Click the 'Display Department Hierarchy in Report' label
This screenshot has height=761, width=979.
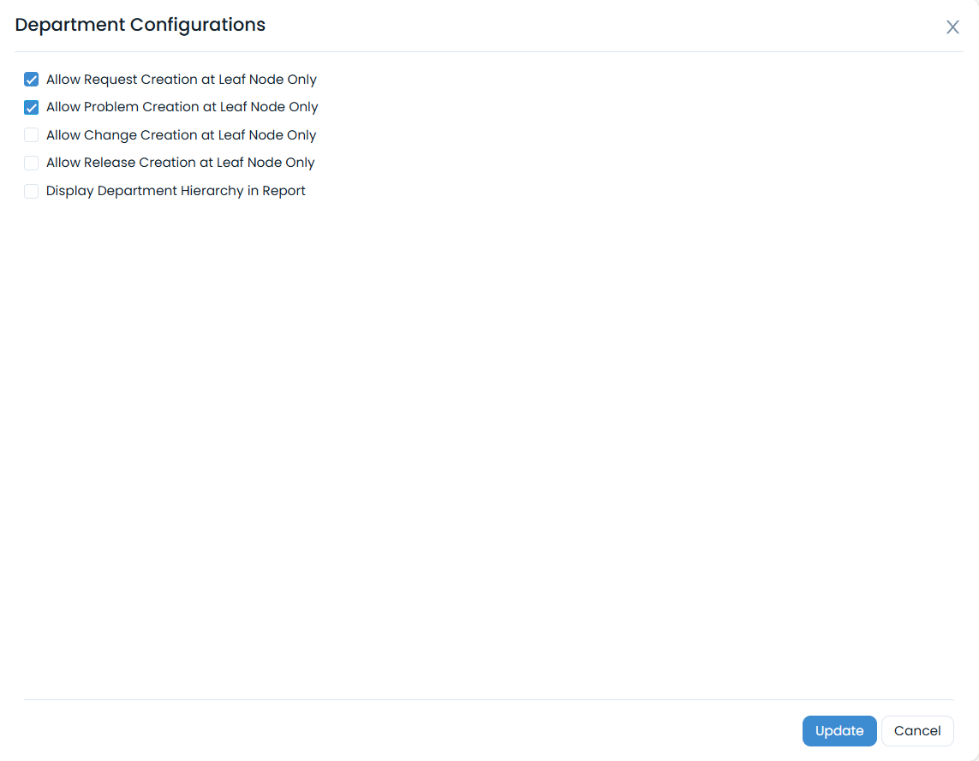176,191
